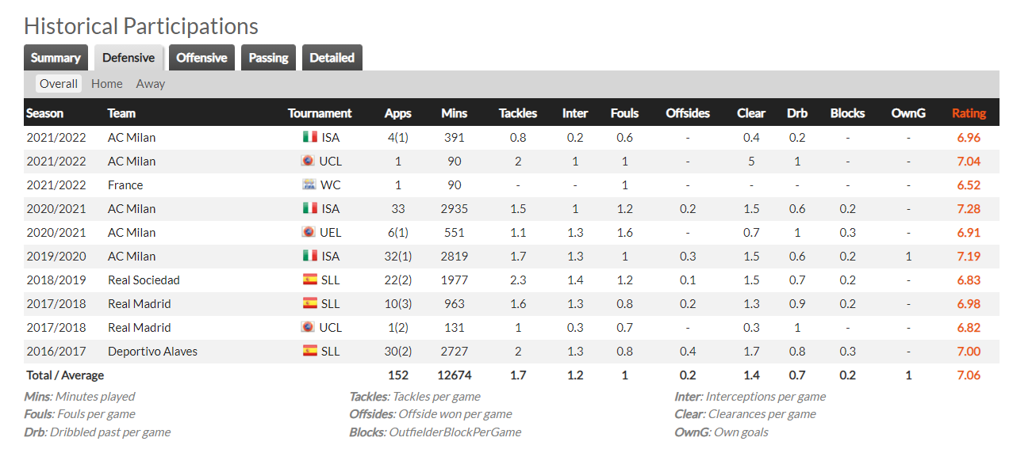This screenshot has height=468, width=1013.
Task: Click Spain flag icon in Real Sociedad row
Action: [310, 280]
